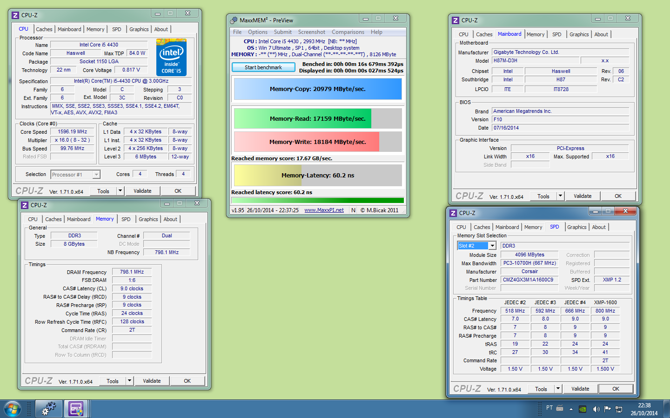Click the CPU-Z icon in the Mainboard window title bar

(x=456, y=20)
